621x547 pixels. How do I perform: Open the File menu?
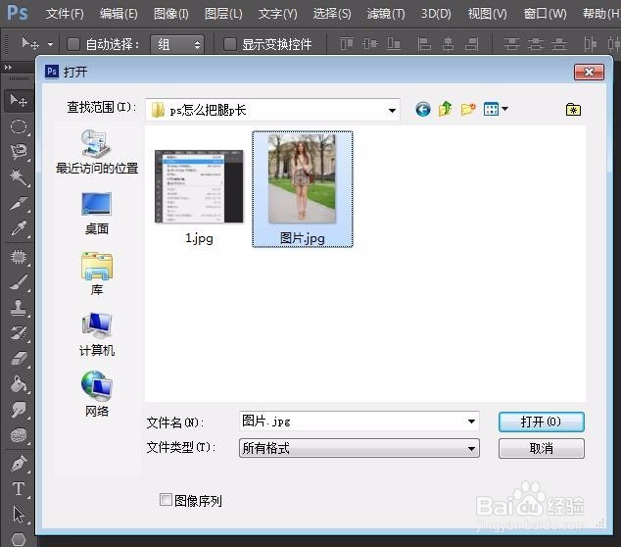pos(65,14)
